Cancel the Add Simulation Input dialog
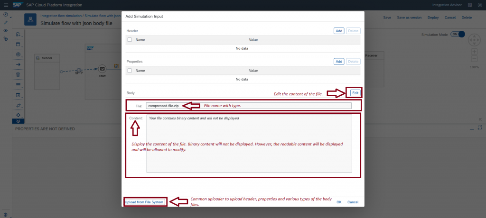486x218 pixels. pyautogui.click(x=353, y=202)
